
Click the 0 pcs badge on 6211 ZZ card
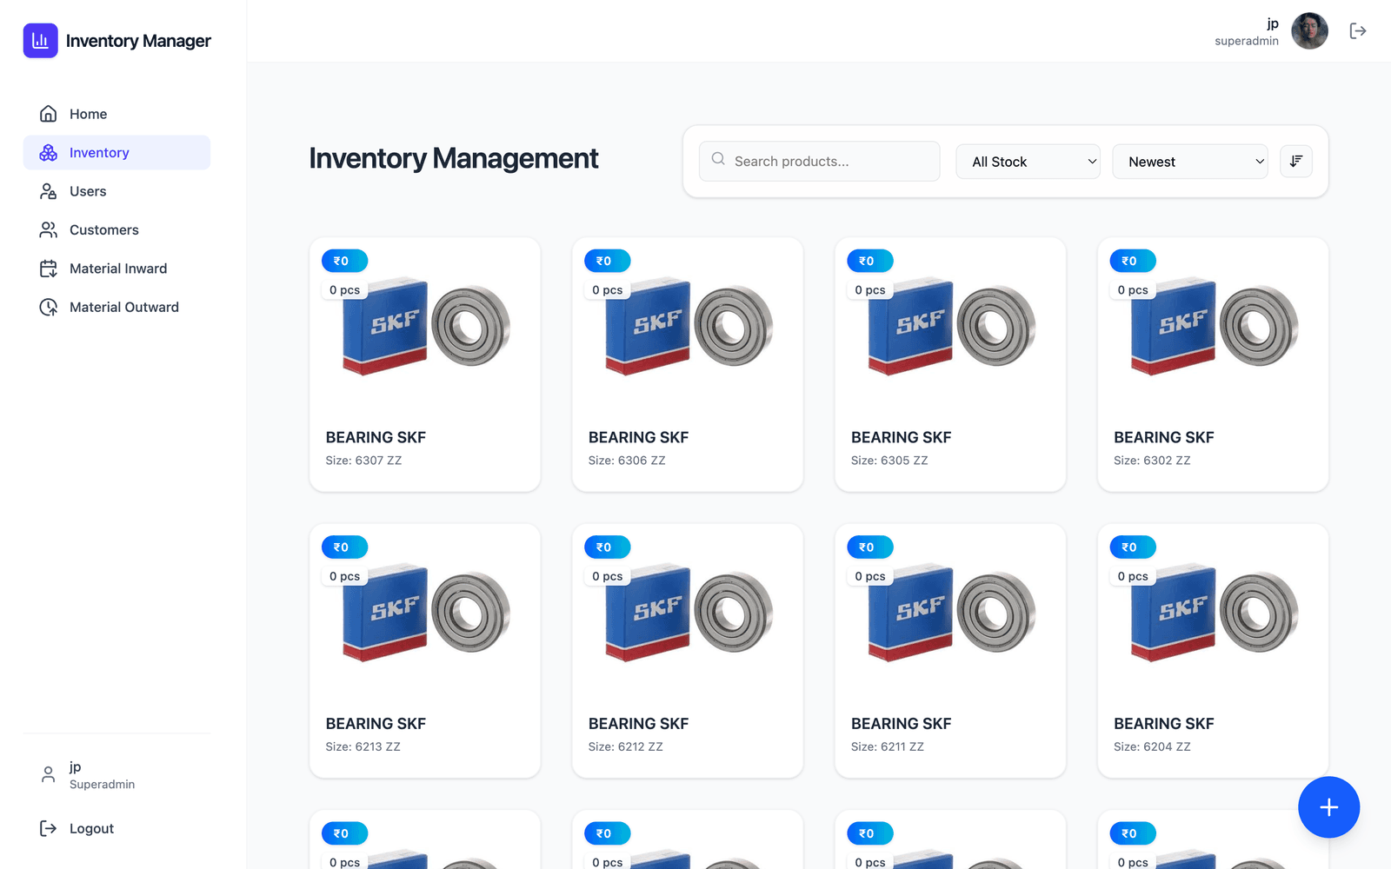click(870, 576)
